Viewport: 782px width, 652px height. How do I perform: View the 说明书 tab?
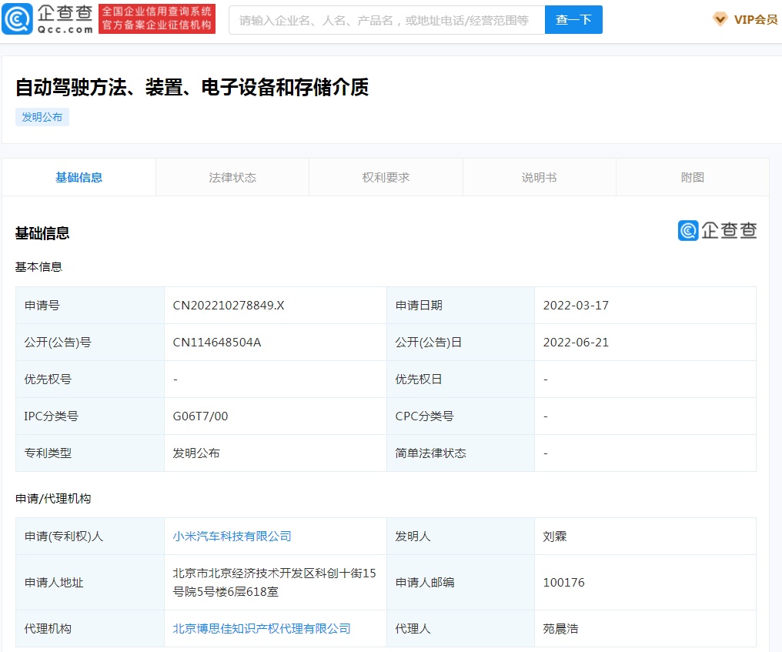[x=539, y=177]
